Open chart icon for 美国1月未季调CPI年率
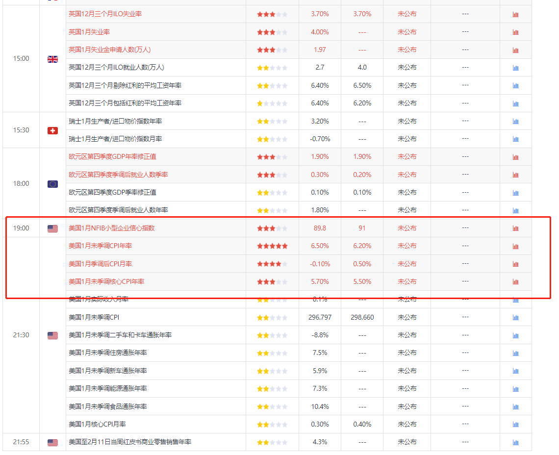The height and width of the screenshot is (455, 559). [x=515, y=246]
